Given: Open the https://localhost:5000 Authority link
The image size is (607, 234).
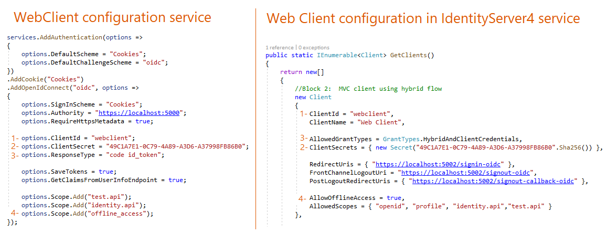Looking at the screenshot, I should pyautogui.click(x=142, y=113).
